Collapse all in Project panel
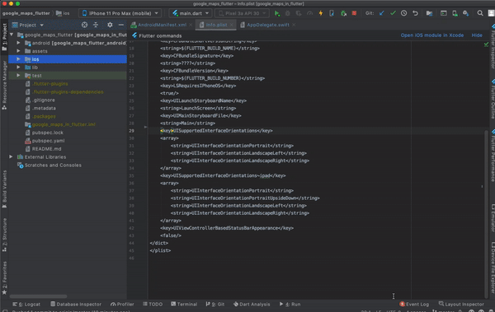This screenshot has height=312, width=495. pyautogui.click(x=96, y=25)
